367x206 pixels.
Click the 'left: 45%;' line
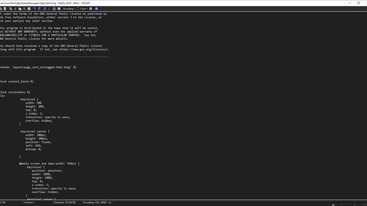(x=33, y=146)
